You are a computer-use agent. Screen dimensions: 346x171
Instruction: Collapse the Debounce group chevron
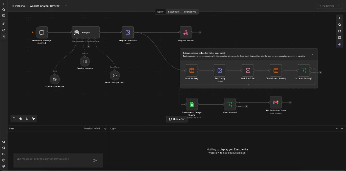tap(313, 54)
